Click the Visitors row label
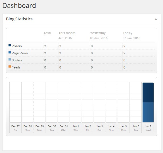Viewport: 163px width, 153px height. 17,46
